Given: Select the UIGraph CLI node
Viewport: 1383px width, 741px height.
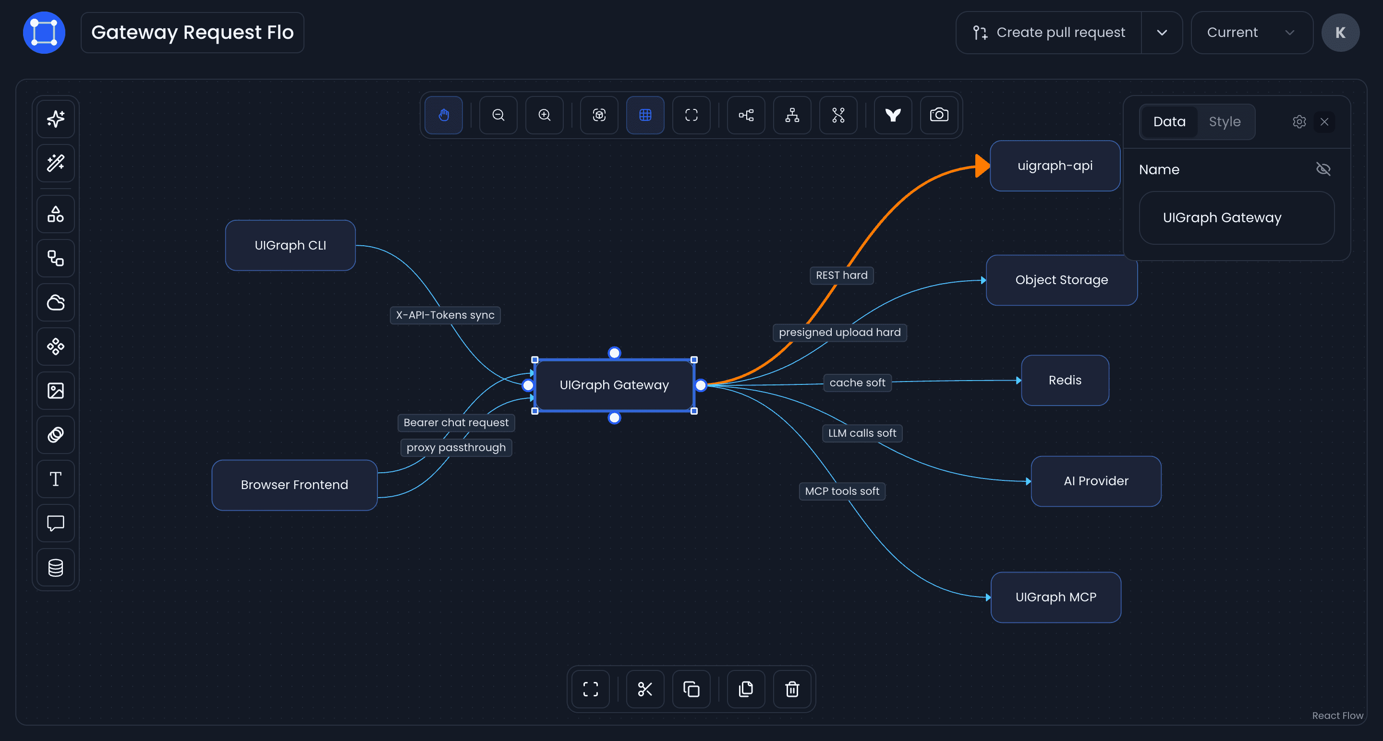Looking at the screenshot, I should tap(291, 245).
